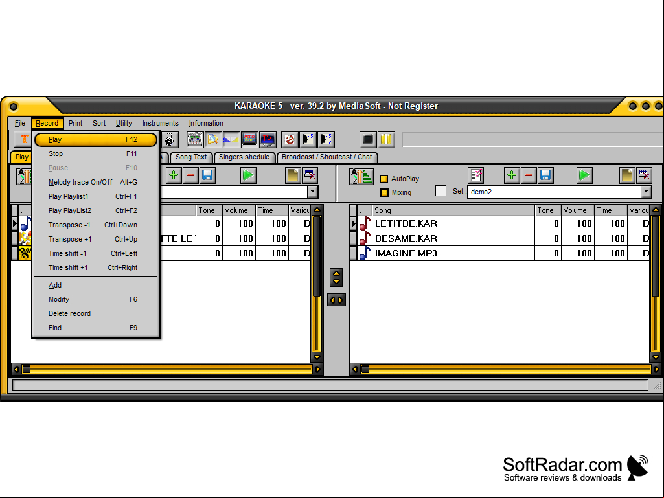Viewport: 664px width, 498px height.
Task: Toggle the Mixing checkbox
Action: pyautogui.click(x=384, y=192)
